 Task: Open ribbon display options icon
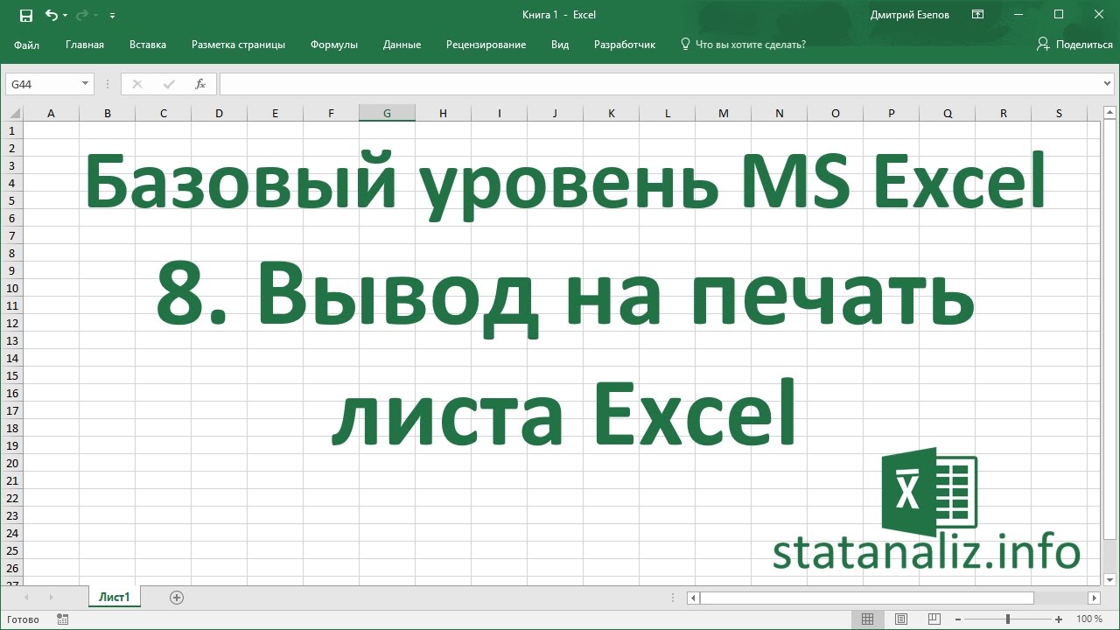point(977,15)
